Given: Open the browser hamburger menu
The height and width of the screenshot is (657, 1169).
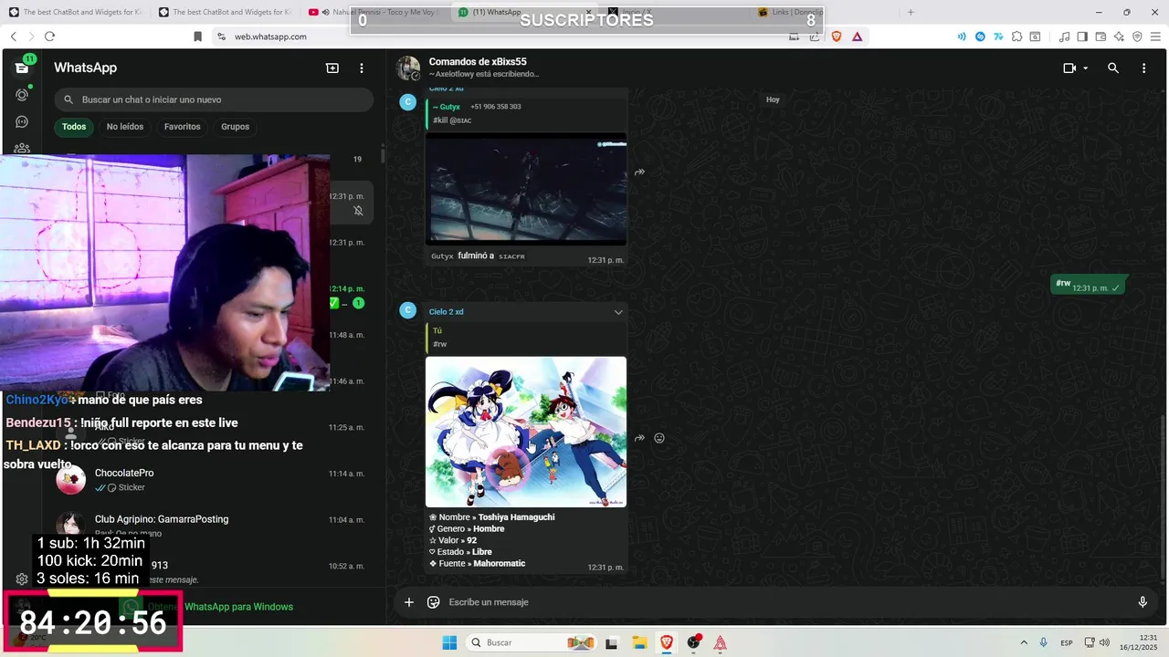Looking at the screenshot, I should click(1155, 36).
